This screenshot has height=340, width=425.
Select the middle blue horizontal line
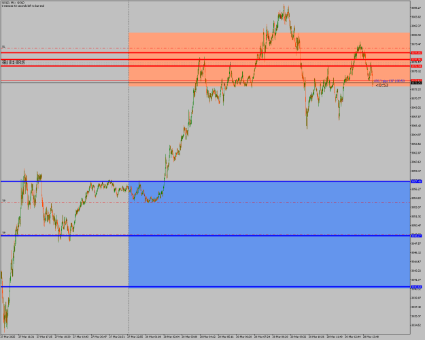coord(205,235)
